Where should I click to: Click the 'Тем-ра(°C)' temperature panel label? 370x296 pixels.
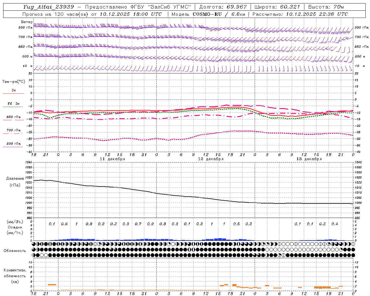[x=14, y=82]
